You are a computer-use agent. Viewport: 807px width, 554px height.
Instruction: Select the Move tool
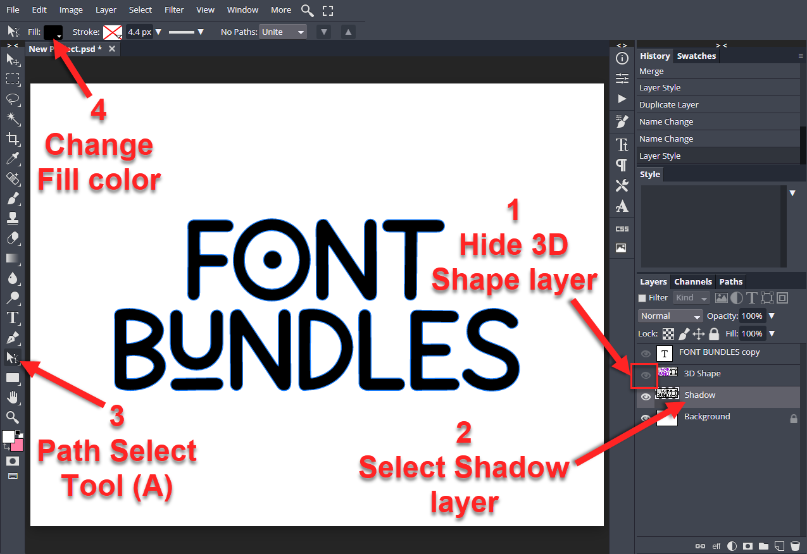point(13,59)
